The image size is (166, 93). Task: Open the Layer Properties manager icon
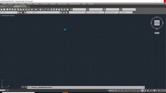(x=25, y=12)
